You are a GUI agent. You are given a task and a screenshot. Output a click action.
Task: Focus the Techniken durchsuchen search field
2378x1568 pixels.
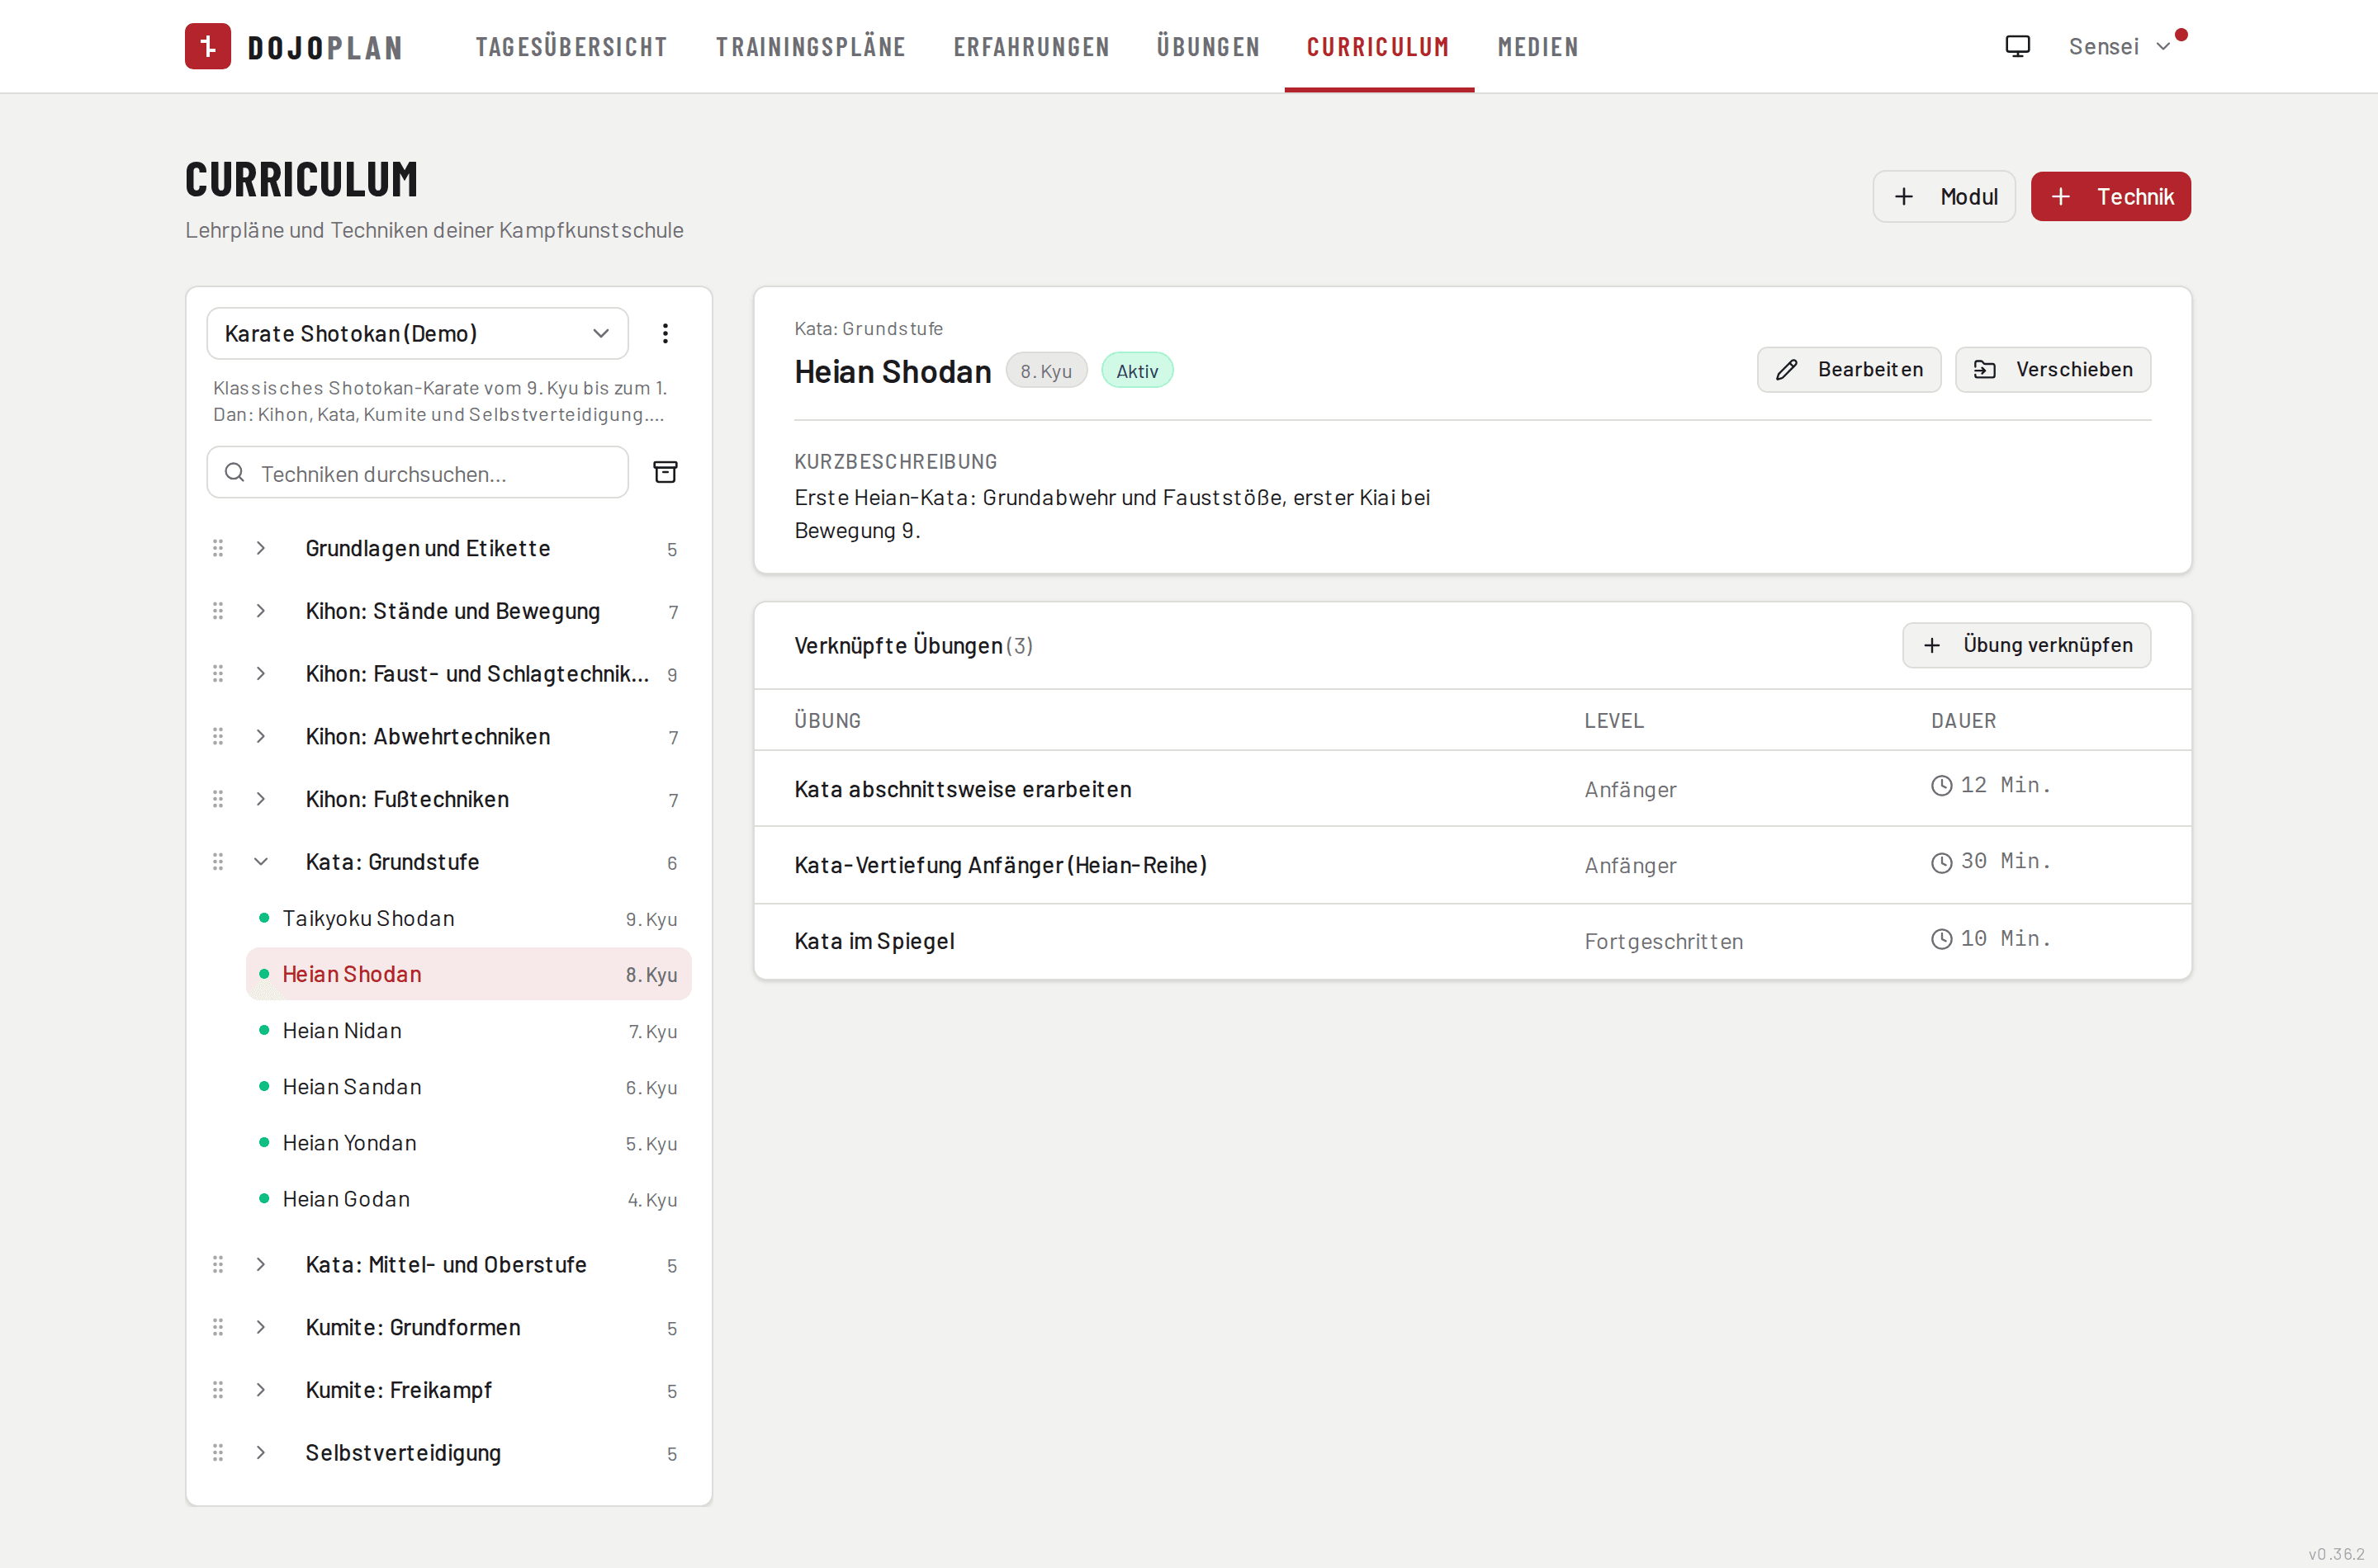tap(417, 472)
